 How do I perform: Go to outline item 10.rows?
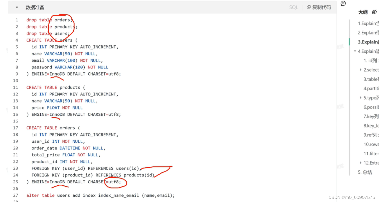point(371,144)
